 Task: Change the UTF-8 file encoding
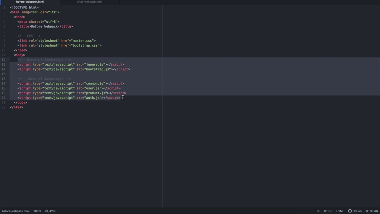click(328, 211)
